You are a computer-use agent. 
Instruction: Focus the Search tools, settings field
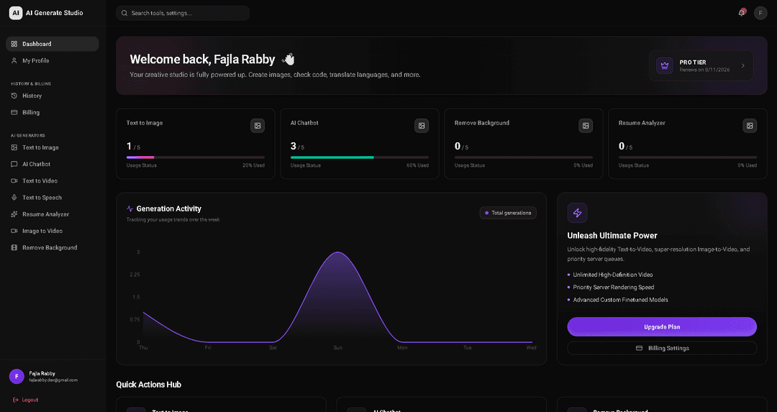point(183,14)
